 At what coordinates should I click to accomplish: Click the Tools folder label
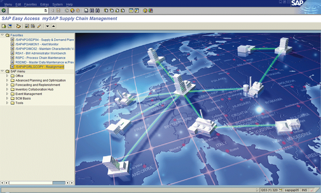19,103
